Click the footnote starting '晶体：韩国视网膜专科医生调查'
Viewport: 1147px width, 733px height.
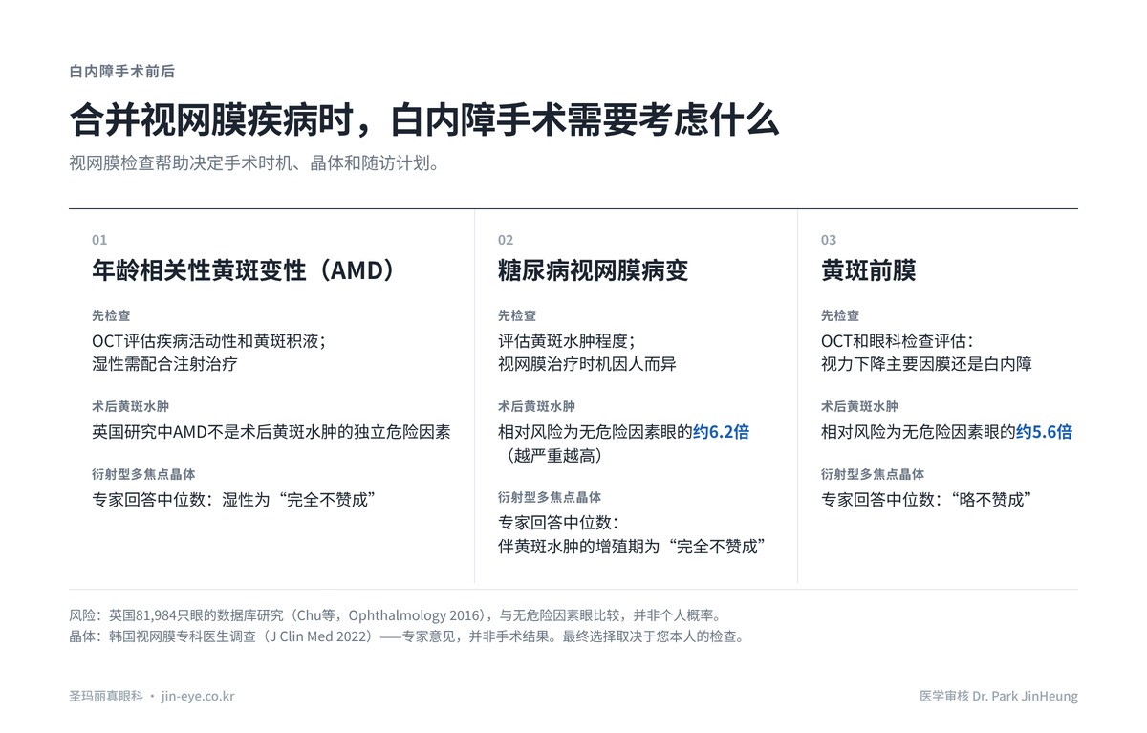406,636
